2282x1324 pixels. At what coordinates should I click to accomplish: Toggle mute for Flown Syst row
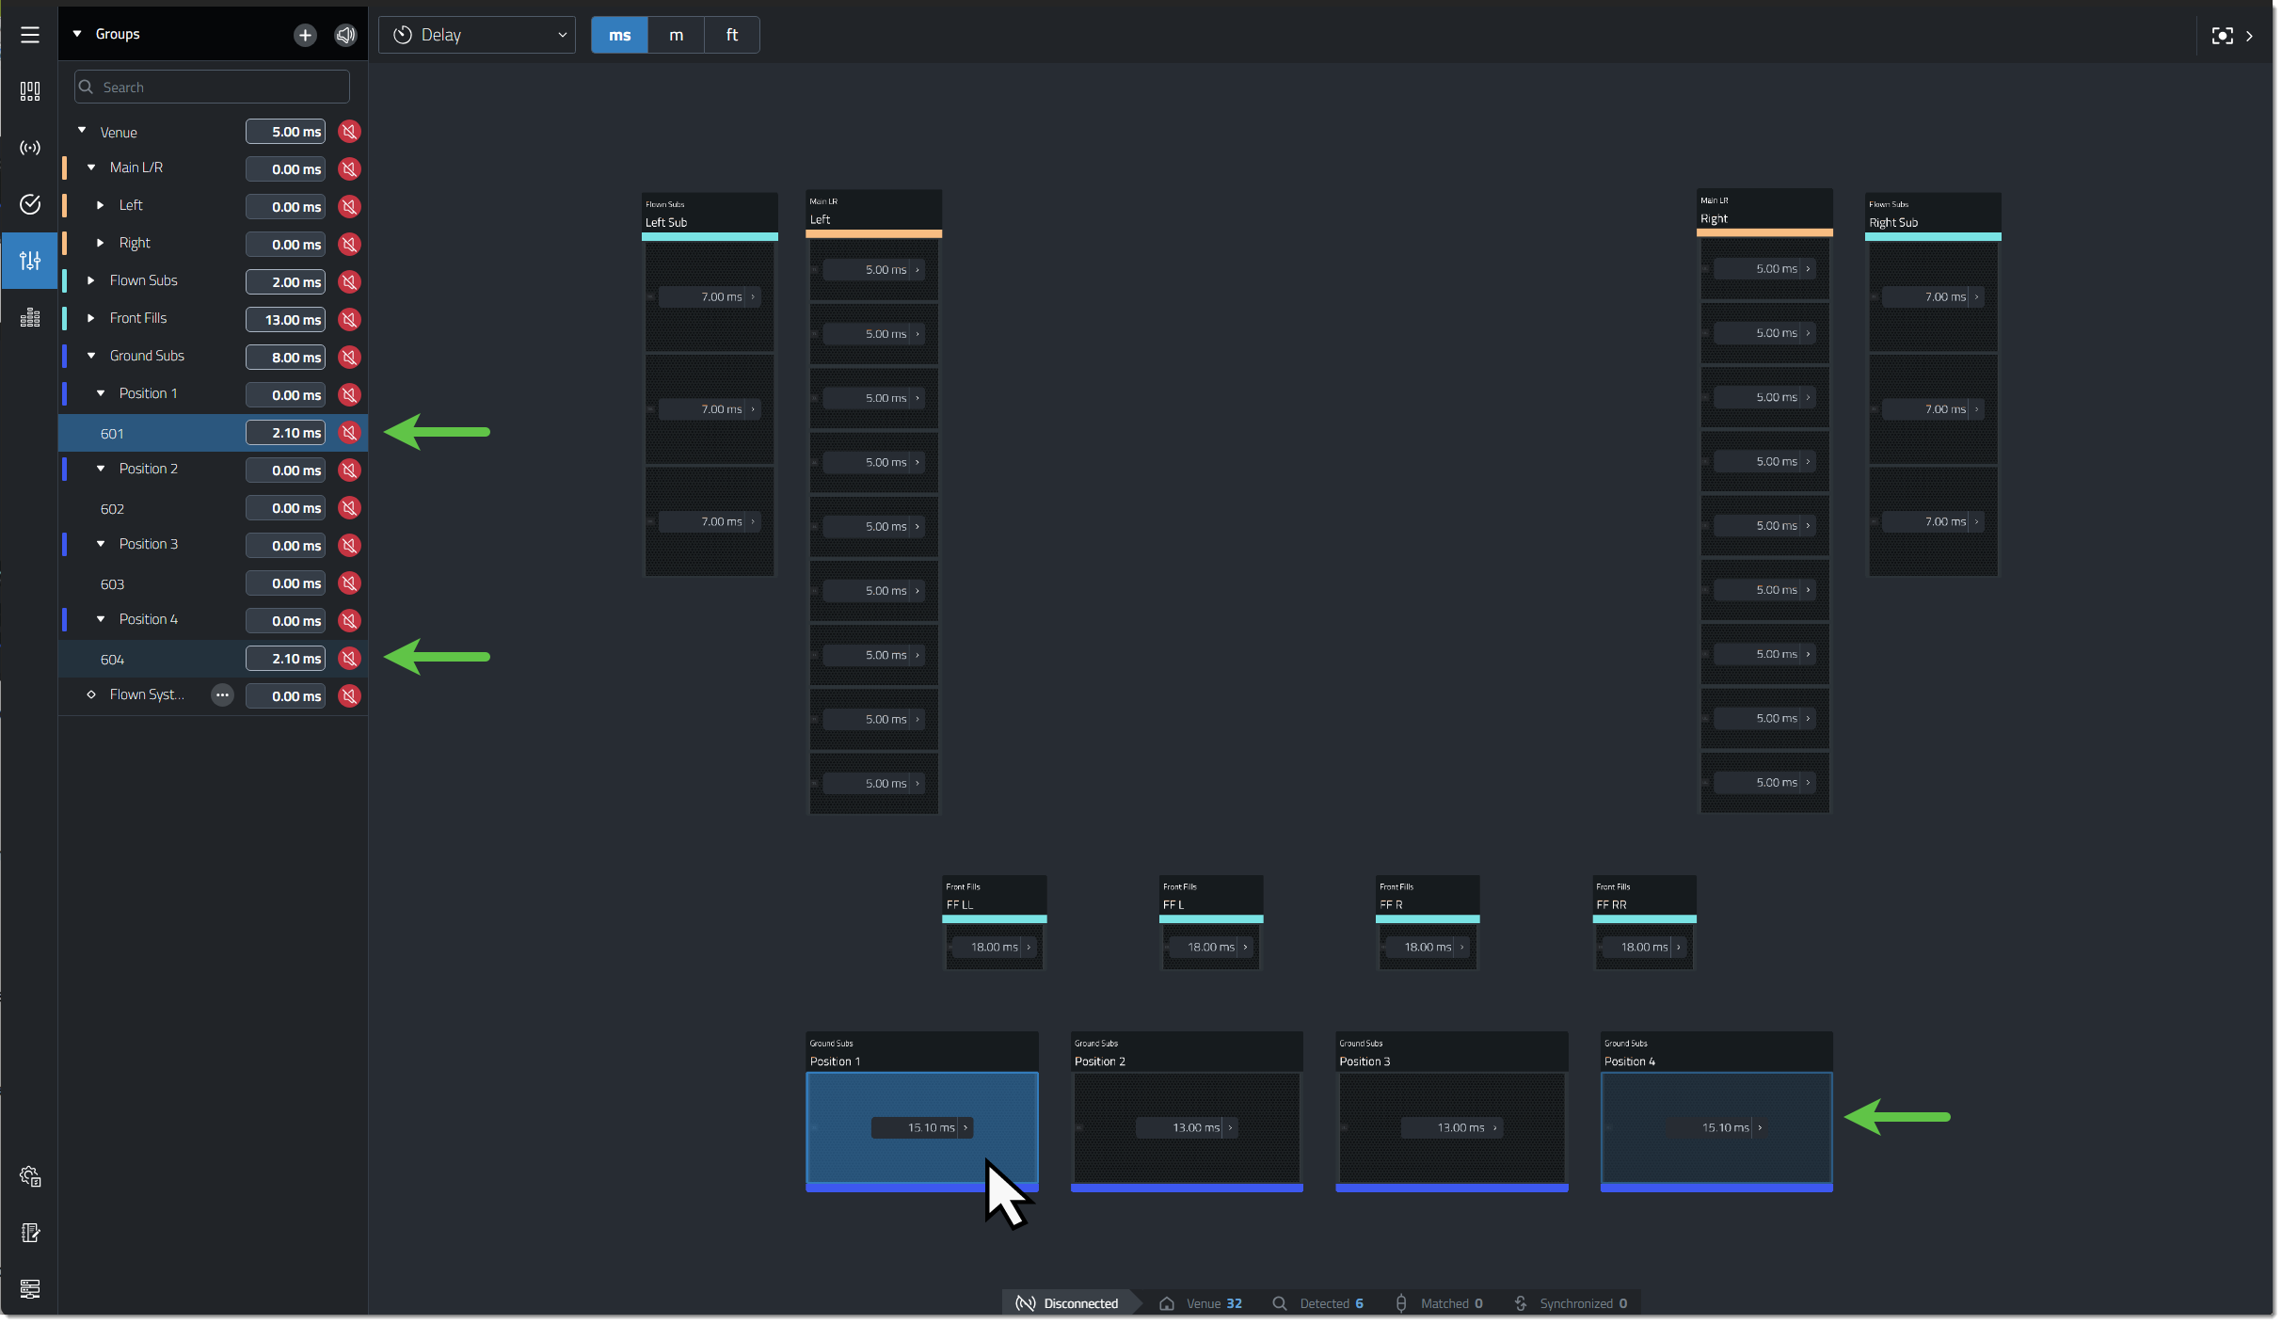(x=349, y=696)
